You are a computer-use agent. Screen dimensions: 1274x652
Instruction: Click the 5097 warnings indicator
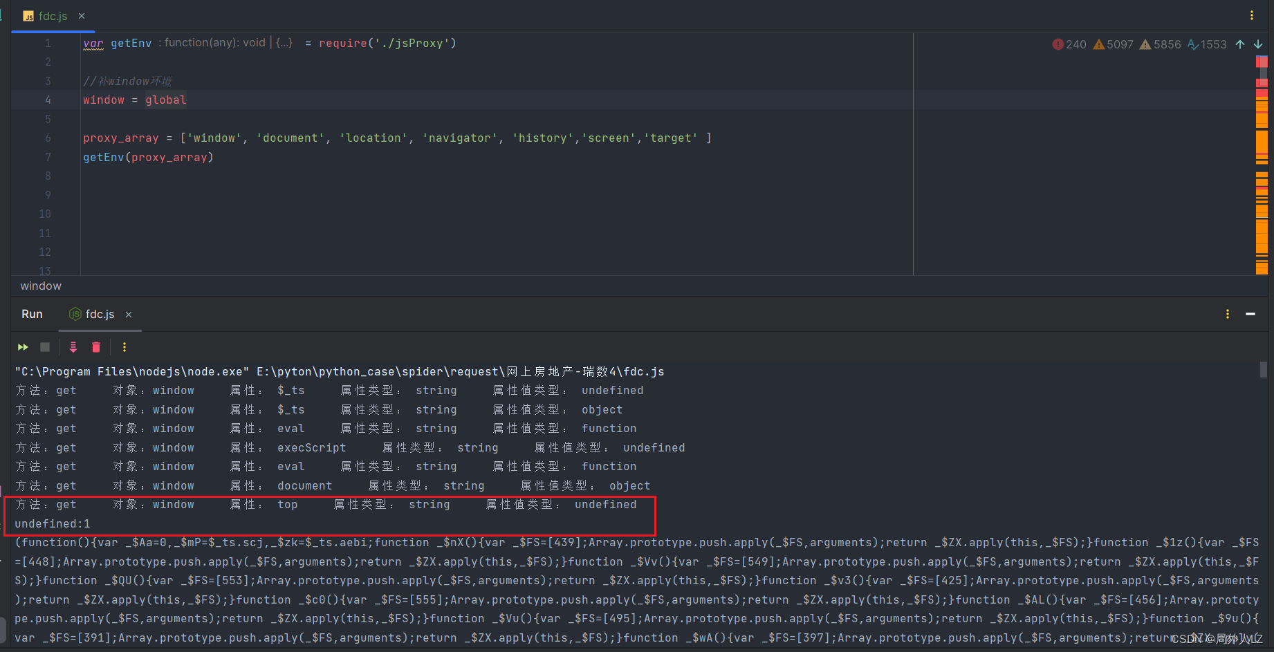(1113, 44)
